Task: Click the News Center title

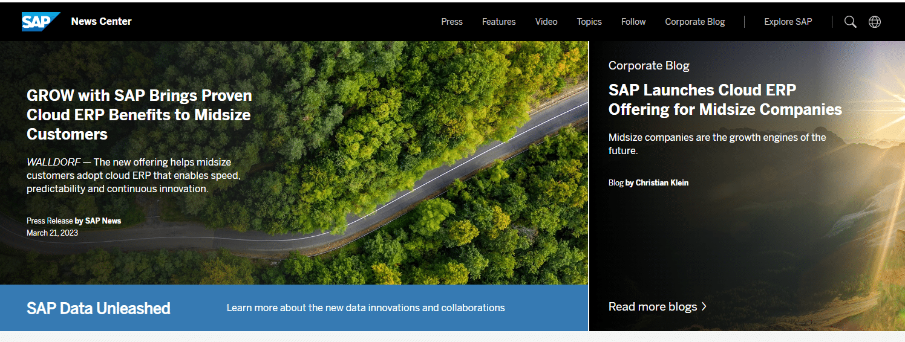Action: pyautogui.click(x=101, y=21)
